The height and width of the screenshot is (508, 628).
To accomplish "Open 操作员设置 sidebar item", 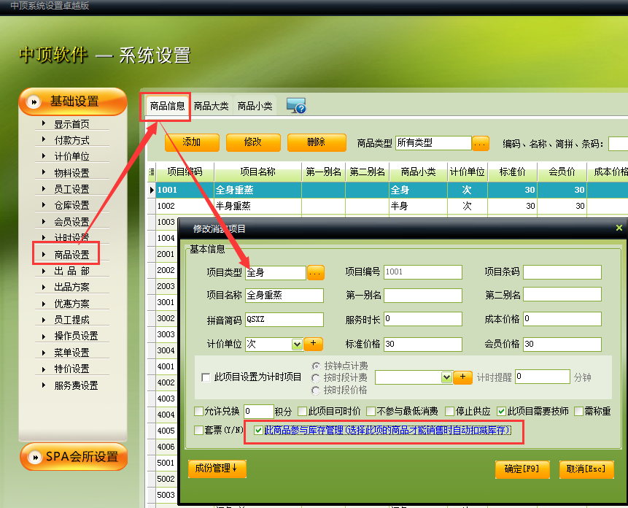I will (76, 336).
